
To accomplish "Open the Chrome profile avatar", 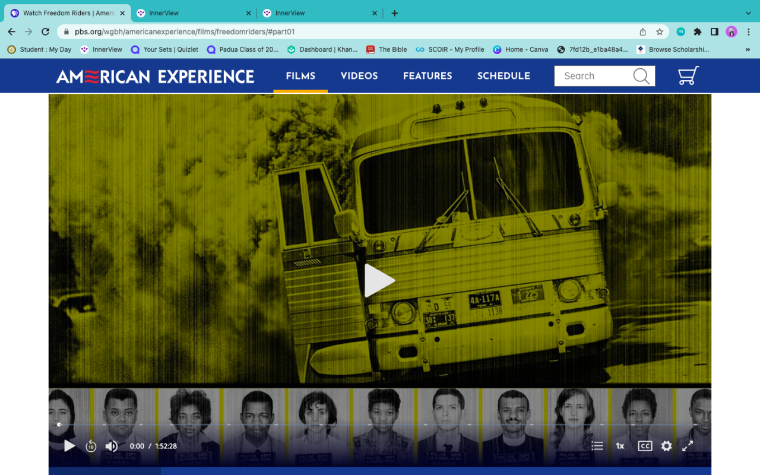I will pyautogui.click(x=731, y=31).
